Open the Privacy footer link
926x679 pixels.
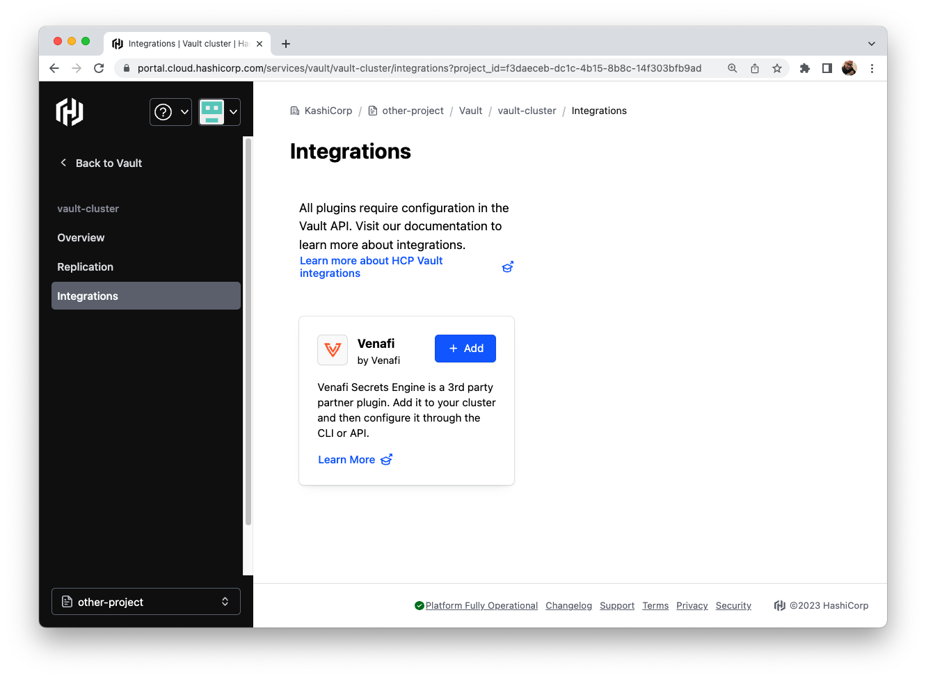pos(692,606)
